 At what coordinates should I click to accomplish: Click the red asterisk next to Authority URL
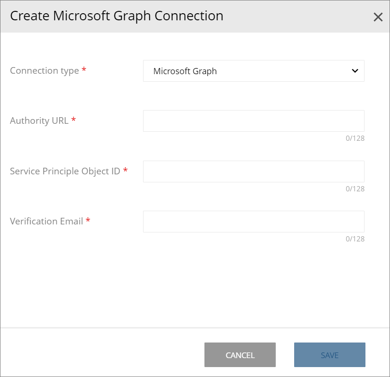74,120
